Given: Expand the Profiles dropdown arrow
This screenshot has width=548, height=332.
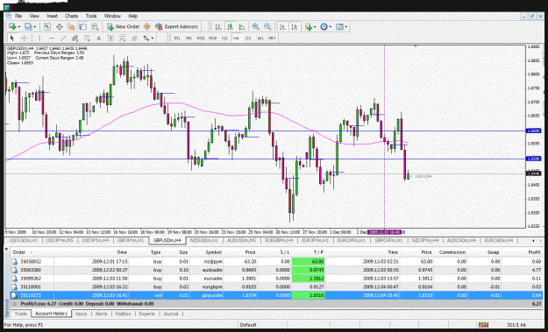Looking at the screenshot, I should click(x=34, y=27).
